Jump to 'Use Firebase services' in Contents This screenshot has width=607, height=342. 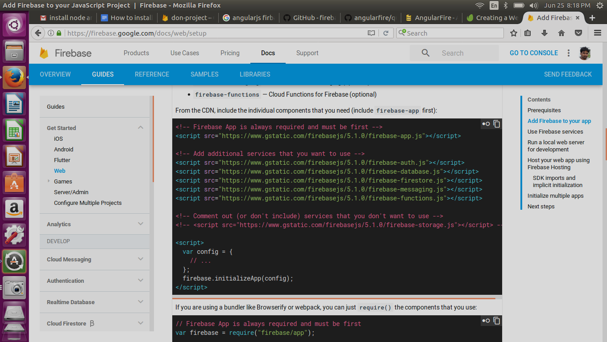click(x=555, y=132)
